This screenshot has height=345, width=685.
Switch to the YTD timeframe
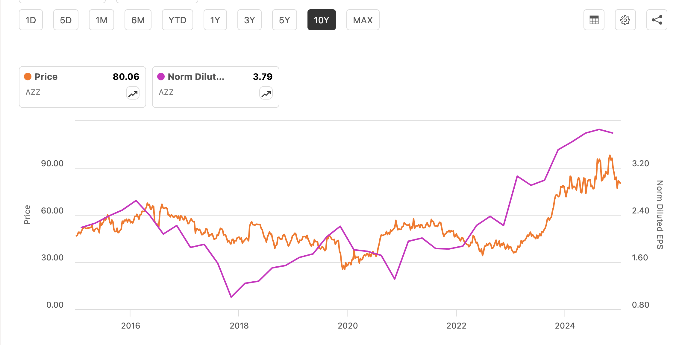click(x=177, y=20)
